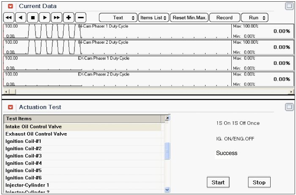
Task: Maximize the Actuation Test panel
Action: point(289,107)
